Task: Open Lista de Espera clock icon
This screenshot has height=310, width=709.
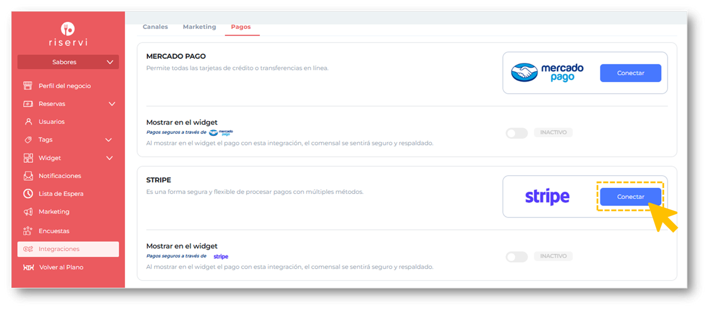Action: coord(28,194)
